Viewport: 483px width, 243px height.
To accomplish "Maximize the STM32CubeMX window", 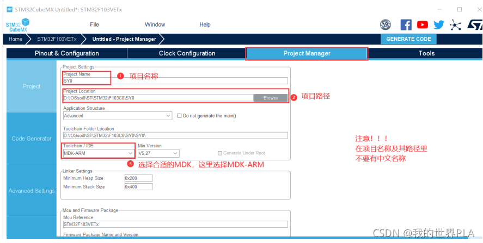I will [460, 10].
